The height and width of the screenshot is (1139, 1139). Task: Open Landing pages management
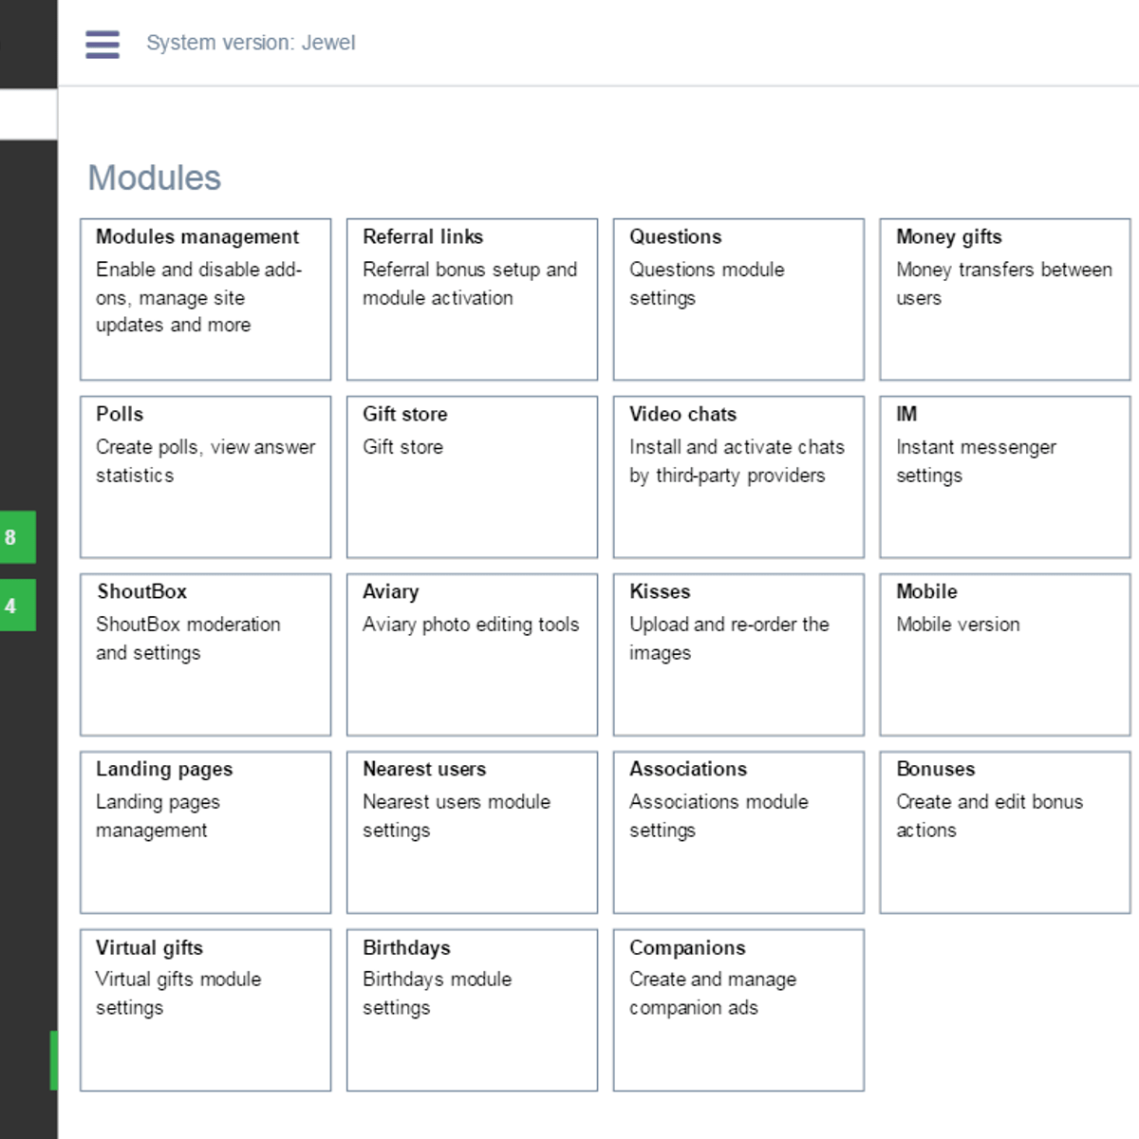[x=206, y=832]
